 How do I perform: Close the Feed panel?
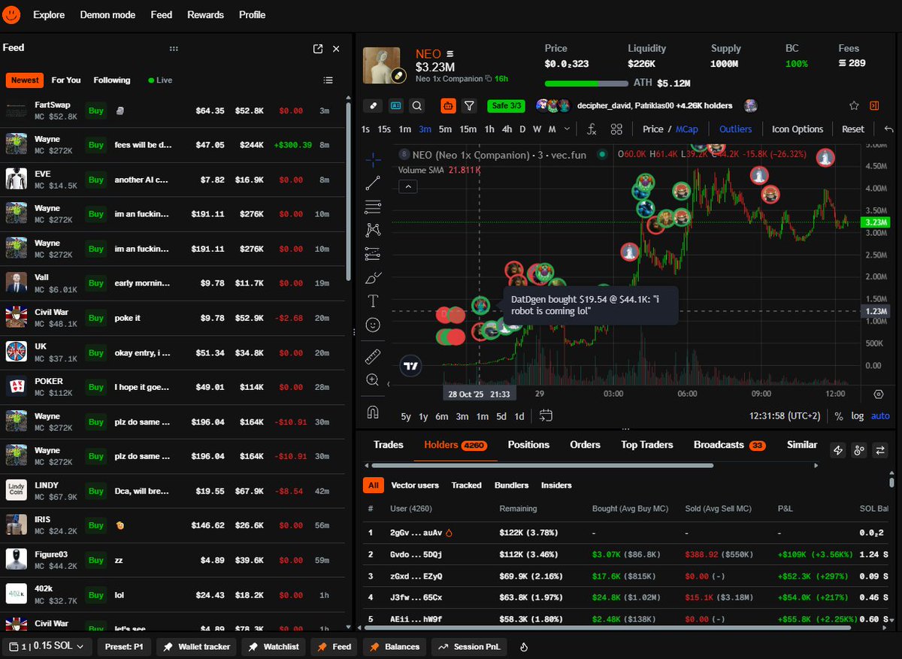336,48
